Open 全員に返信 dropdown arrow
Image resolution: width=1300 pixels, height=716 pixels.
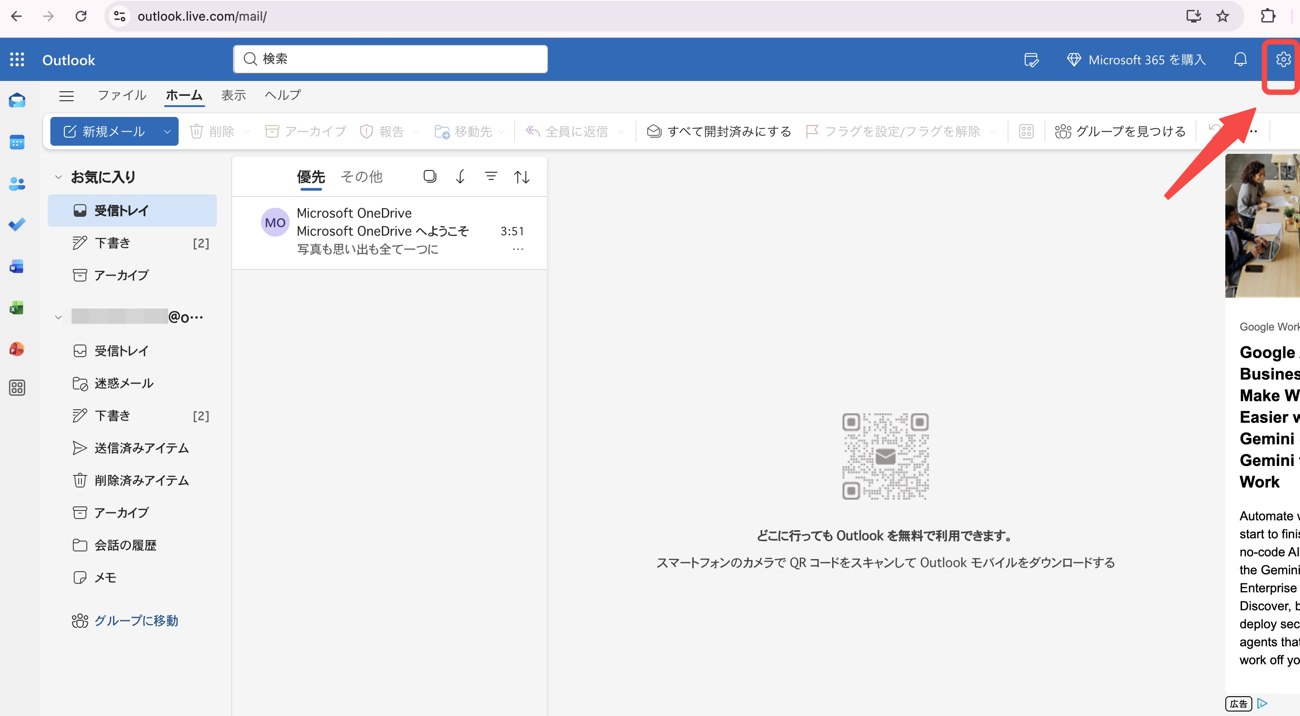click(621, 132)
